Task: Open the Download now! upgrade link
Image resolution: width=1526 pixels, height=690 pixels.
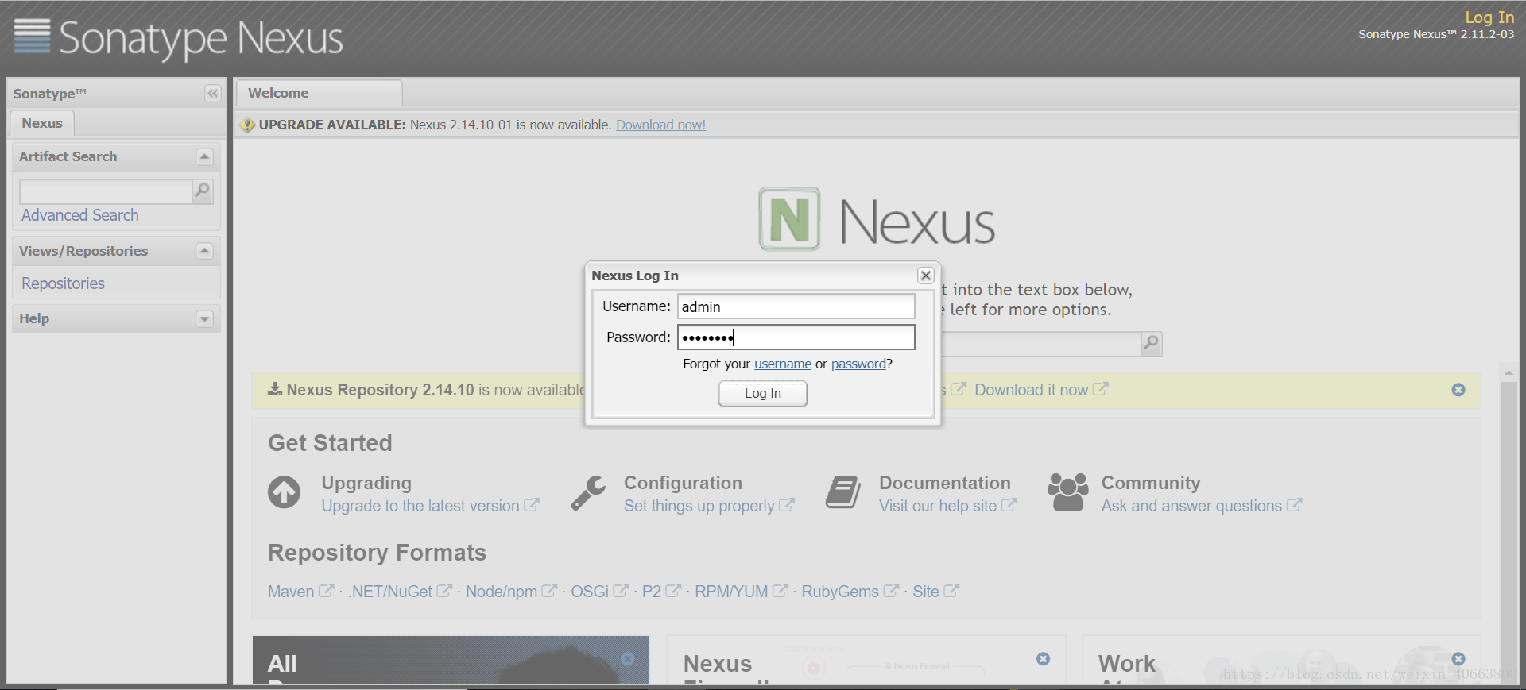Action: [660, 125]
